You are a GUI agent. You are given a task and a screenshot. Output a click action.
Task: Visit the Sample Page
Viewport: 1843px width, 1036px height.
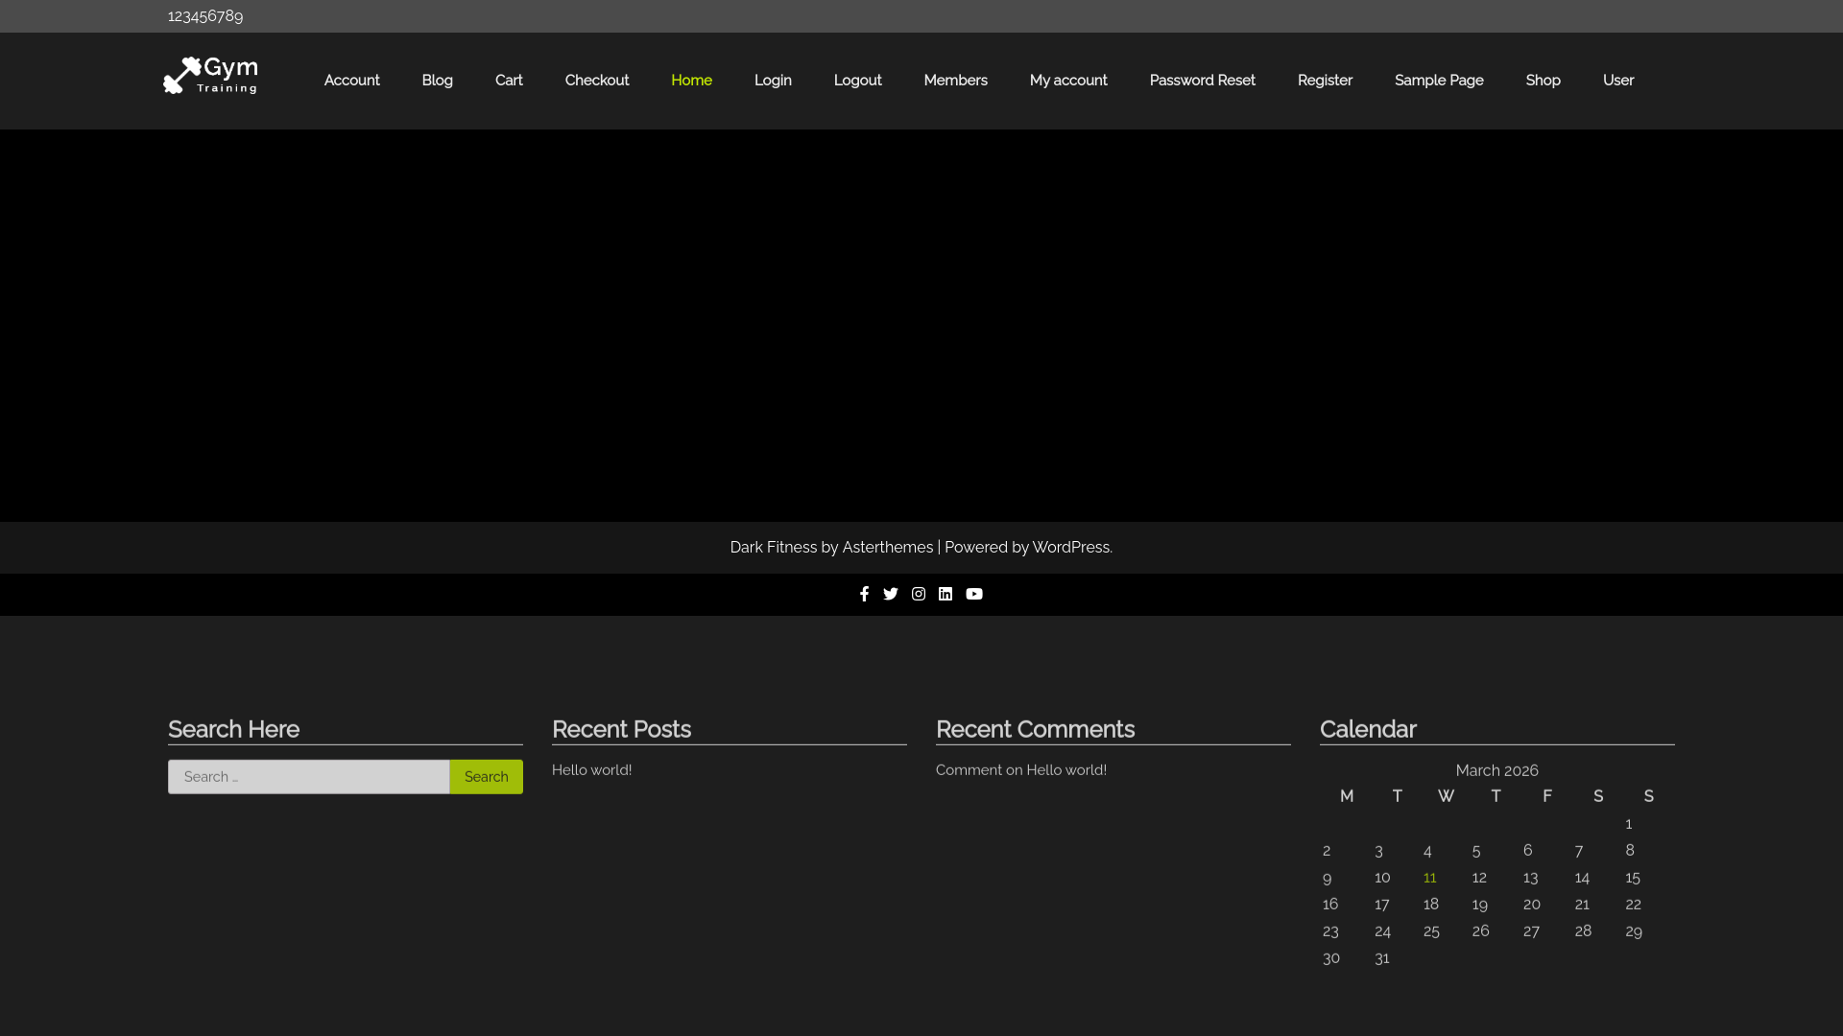tap(1439, 81)
